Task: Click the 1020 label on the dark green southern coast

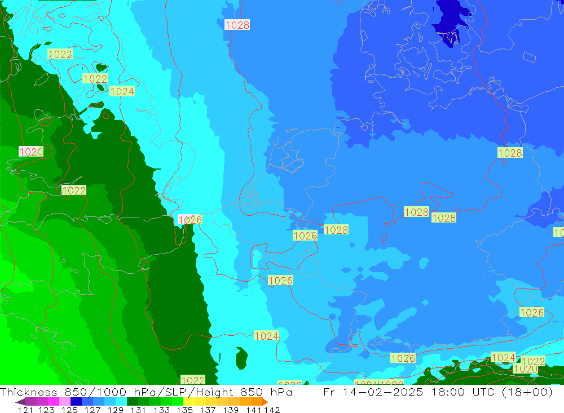Action: (525, 369)
